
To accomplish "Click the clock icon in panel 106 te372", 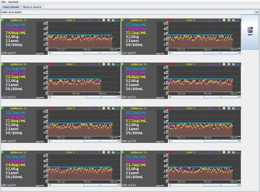I will click(x=224, y=108).
